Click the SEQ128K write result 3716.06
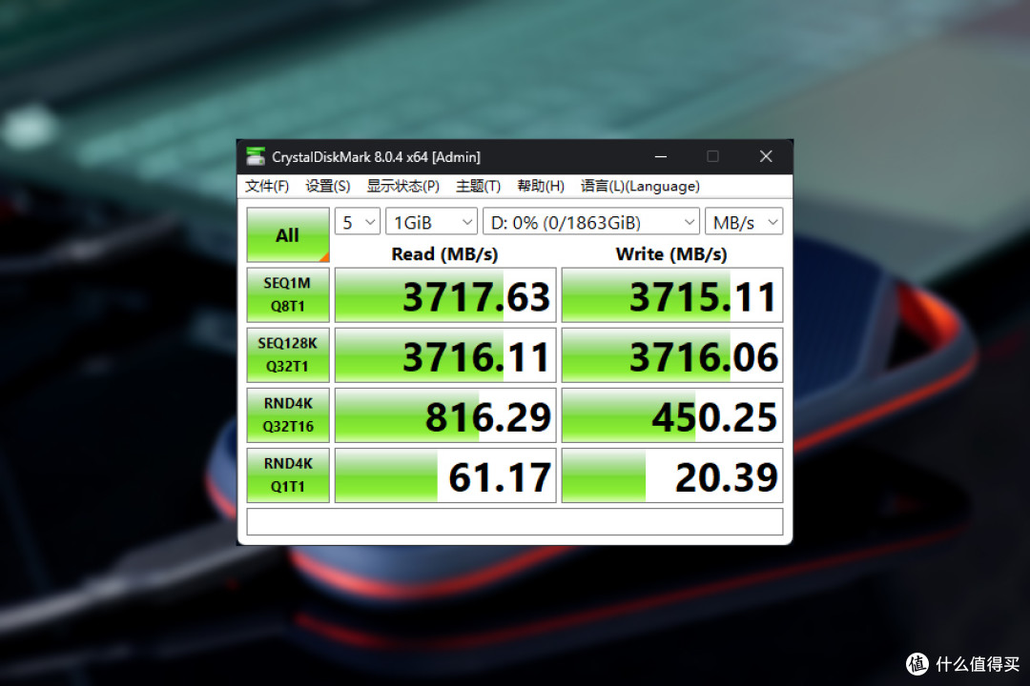The height and width of the screenshot is (686, 1030). 672,355
